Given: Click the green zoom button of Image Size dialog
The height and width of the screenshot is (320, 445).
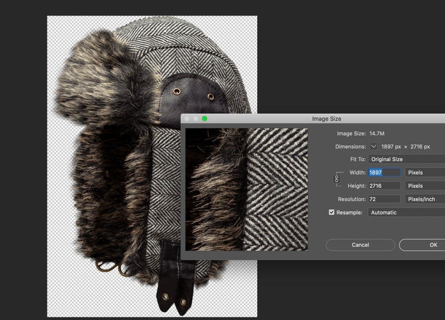Looking at the screenshot, I should (205, 118).
